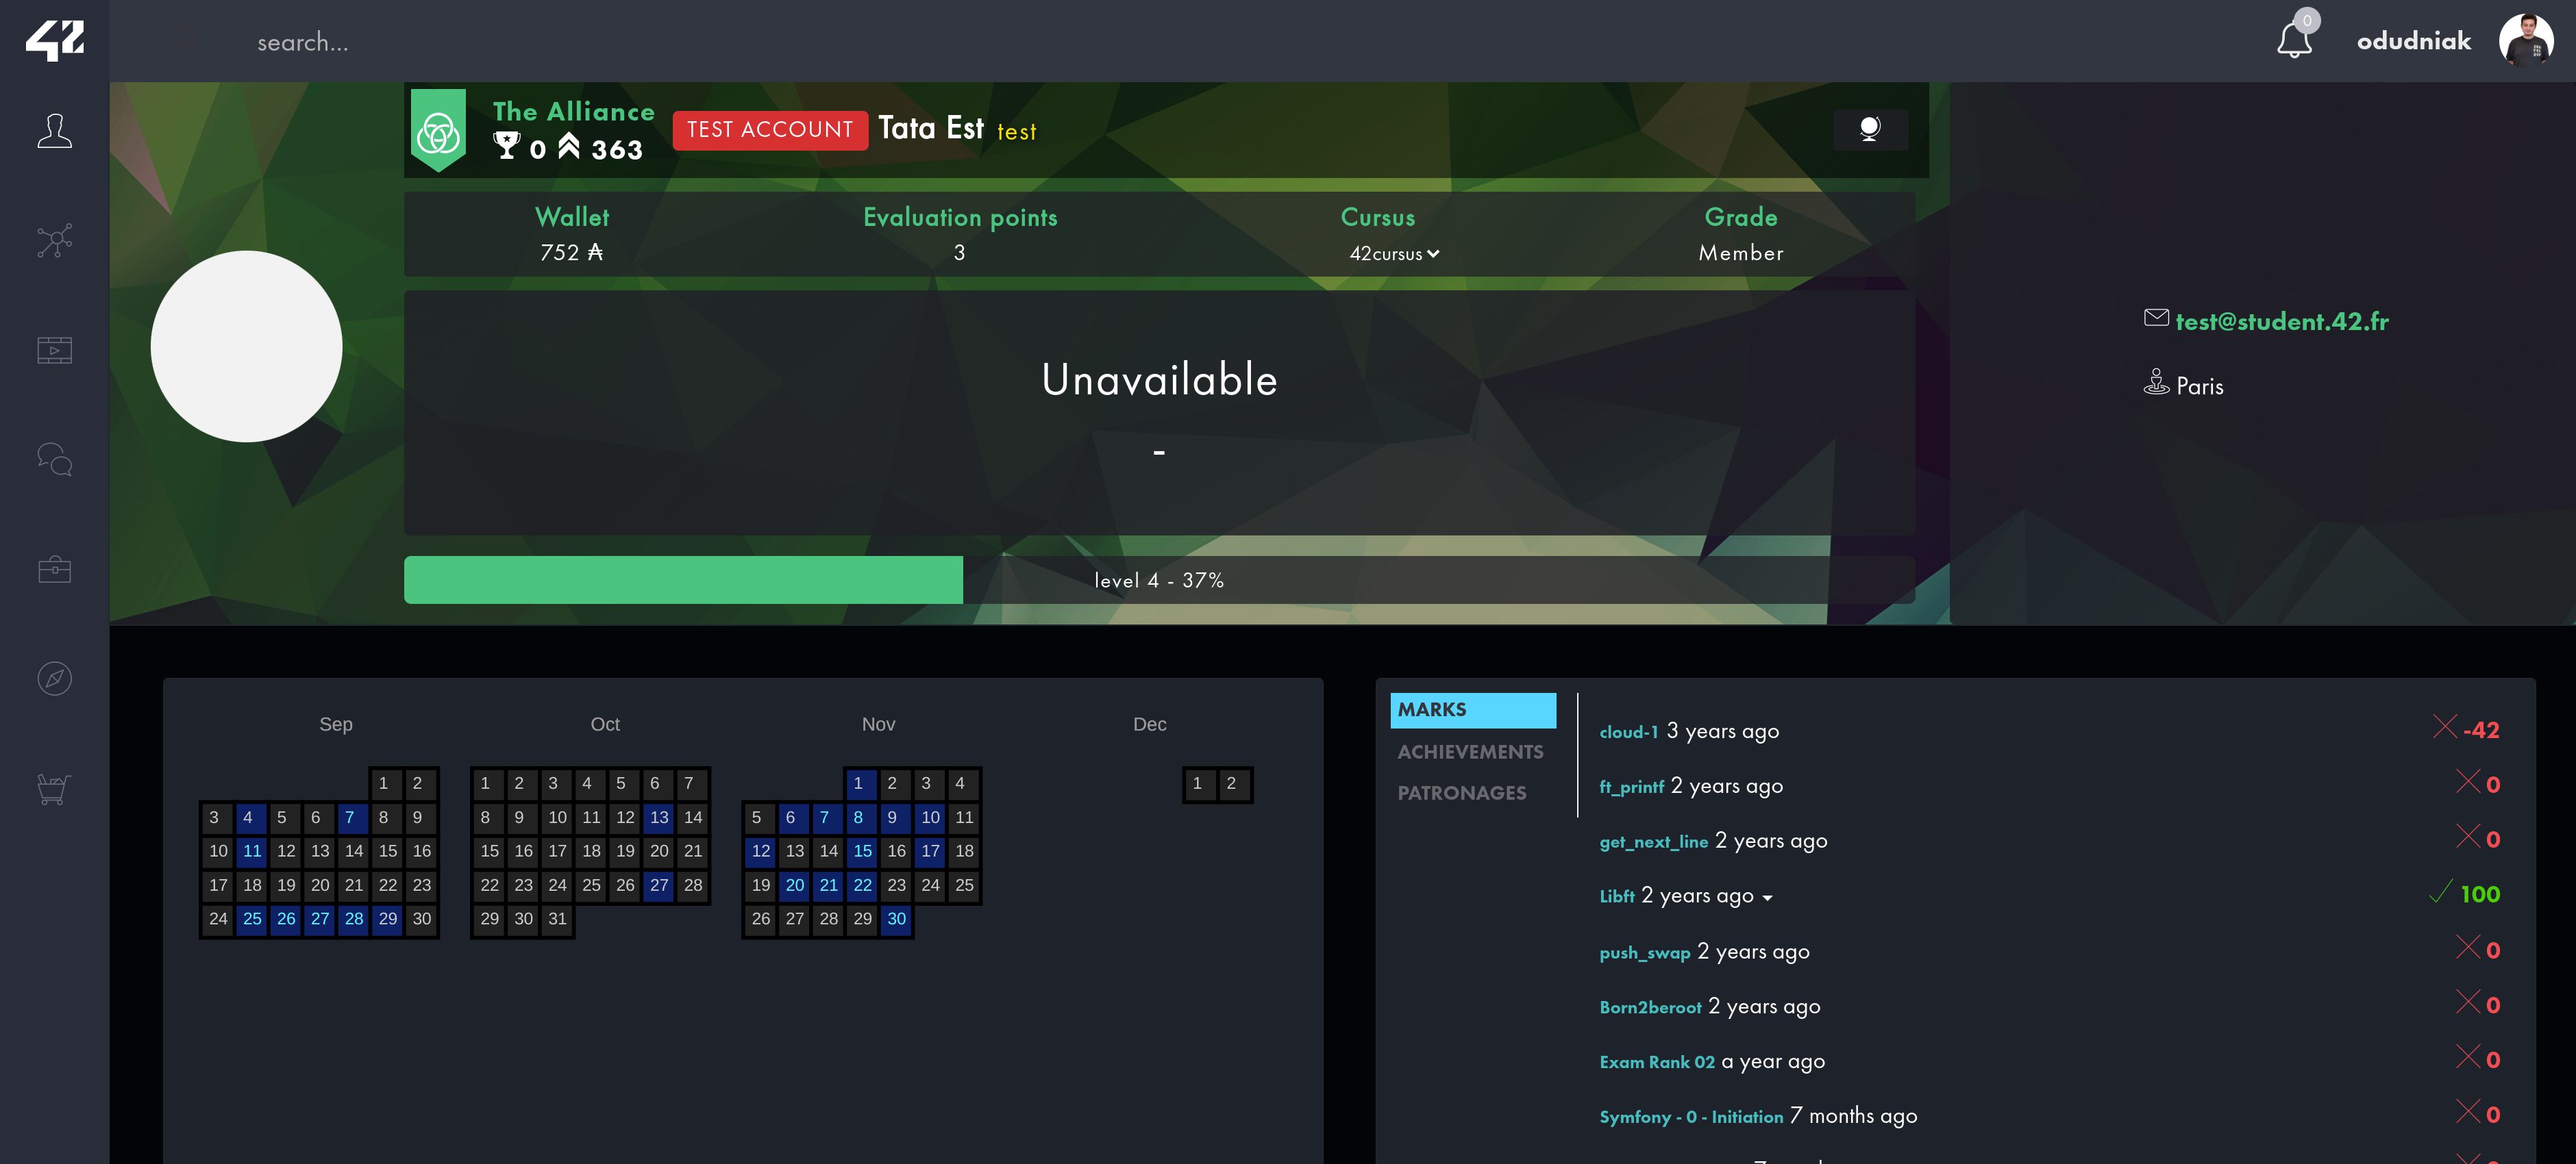2576x1164 pixels.
Task: Open the user profile icon
Action: coord(2523,40)
